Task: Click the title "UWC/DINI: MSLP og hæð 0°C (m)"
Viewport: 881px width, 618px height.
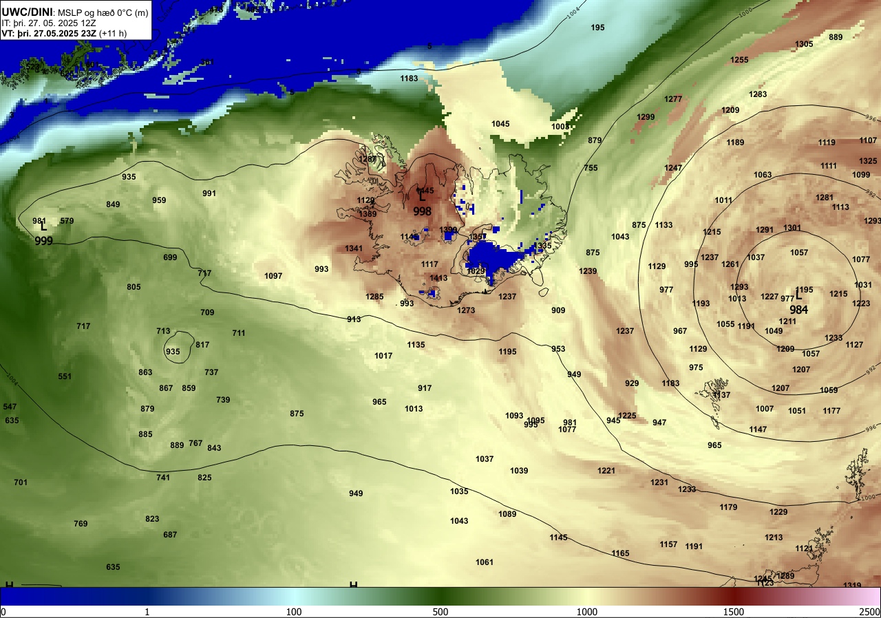Action: click(75, 12)
